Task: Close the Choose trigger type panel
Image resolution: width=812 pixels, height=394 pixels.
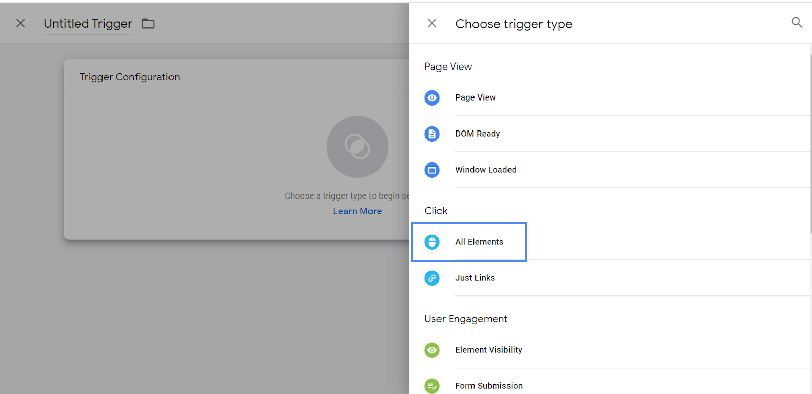Action: pos(432,23)
